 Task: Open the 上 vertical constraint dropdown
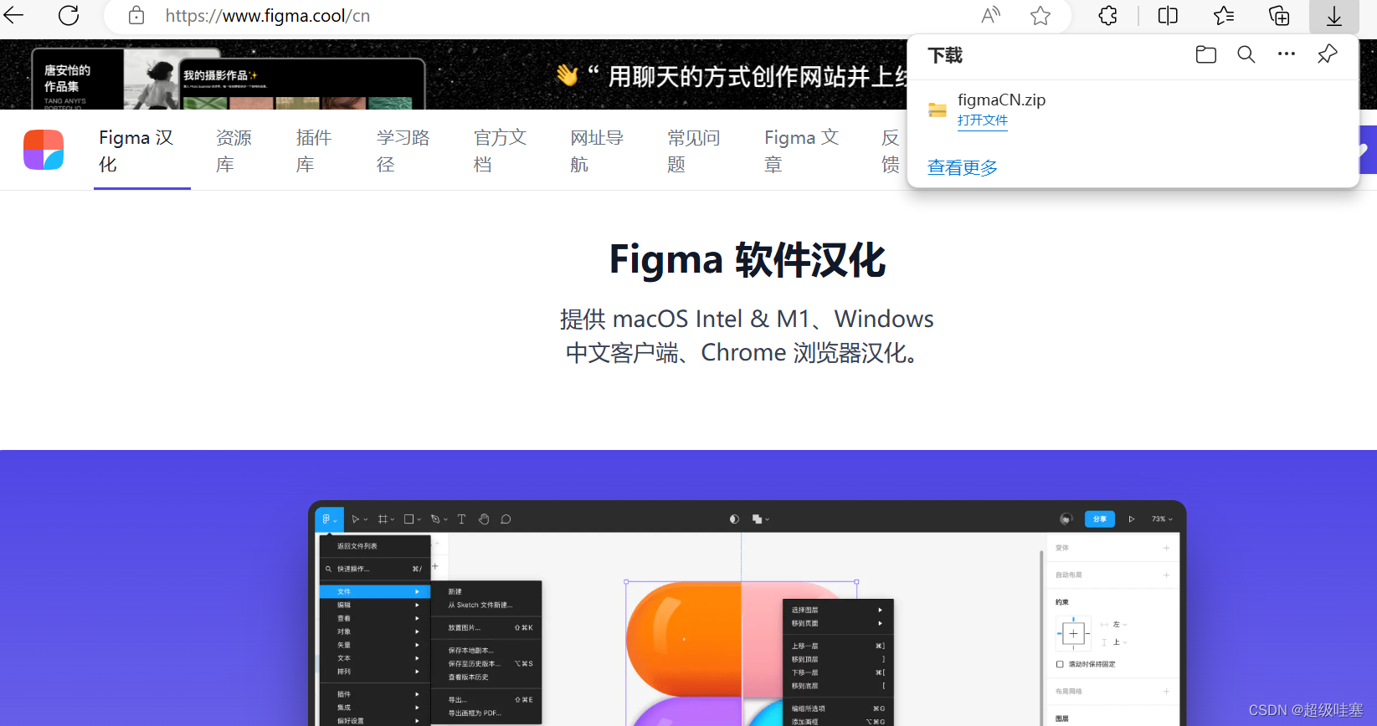click(1119, 642)
